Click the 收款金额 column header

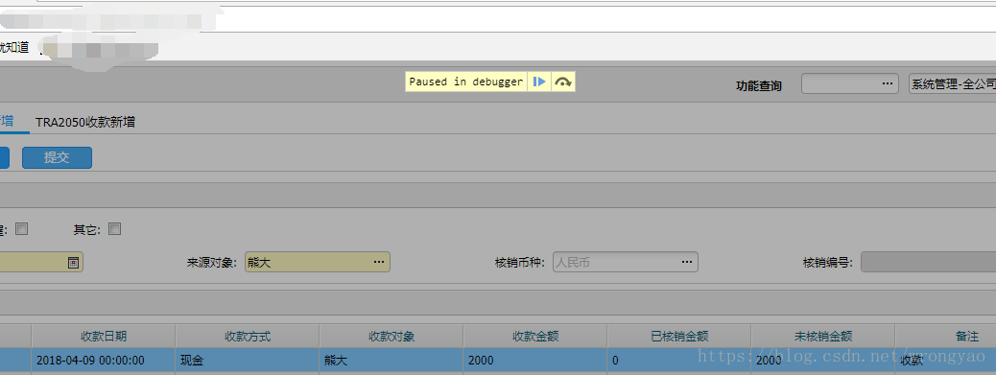(x=535, y=336)
